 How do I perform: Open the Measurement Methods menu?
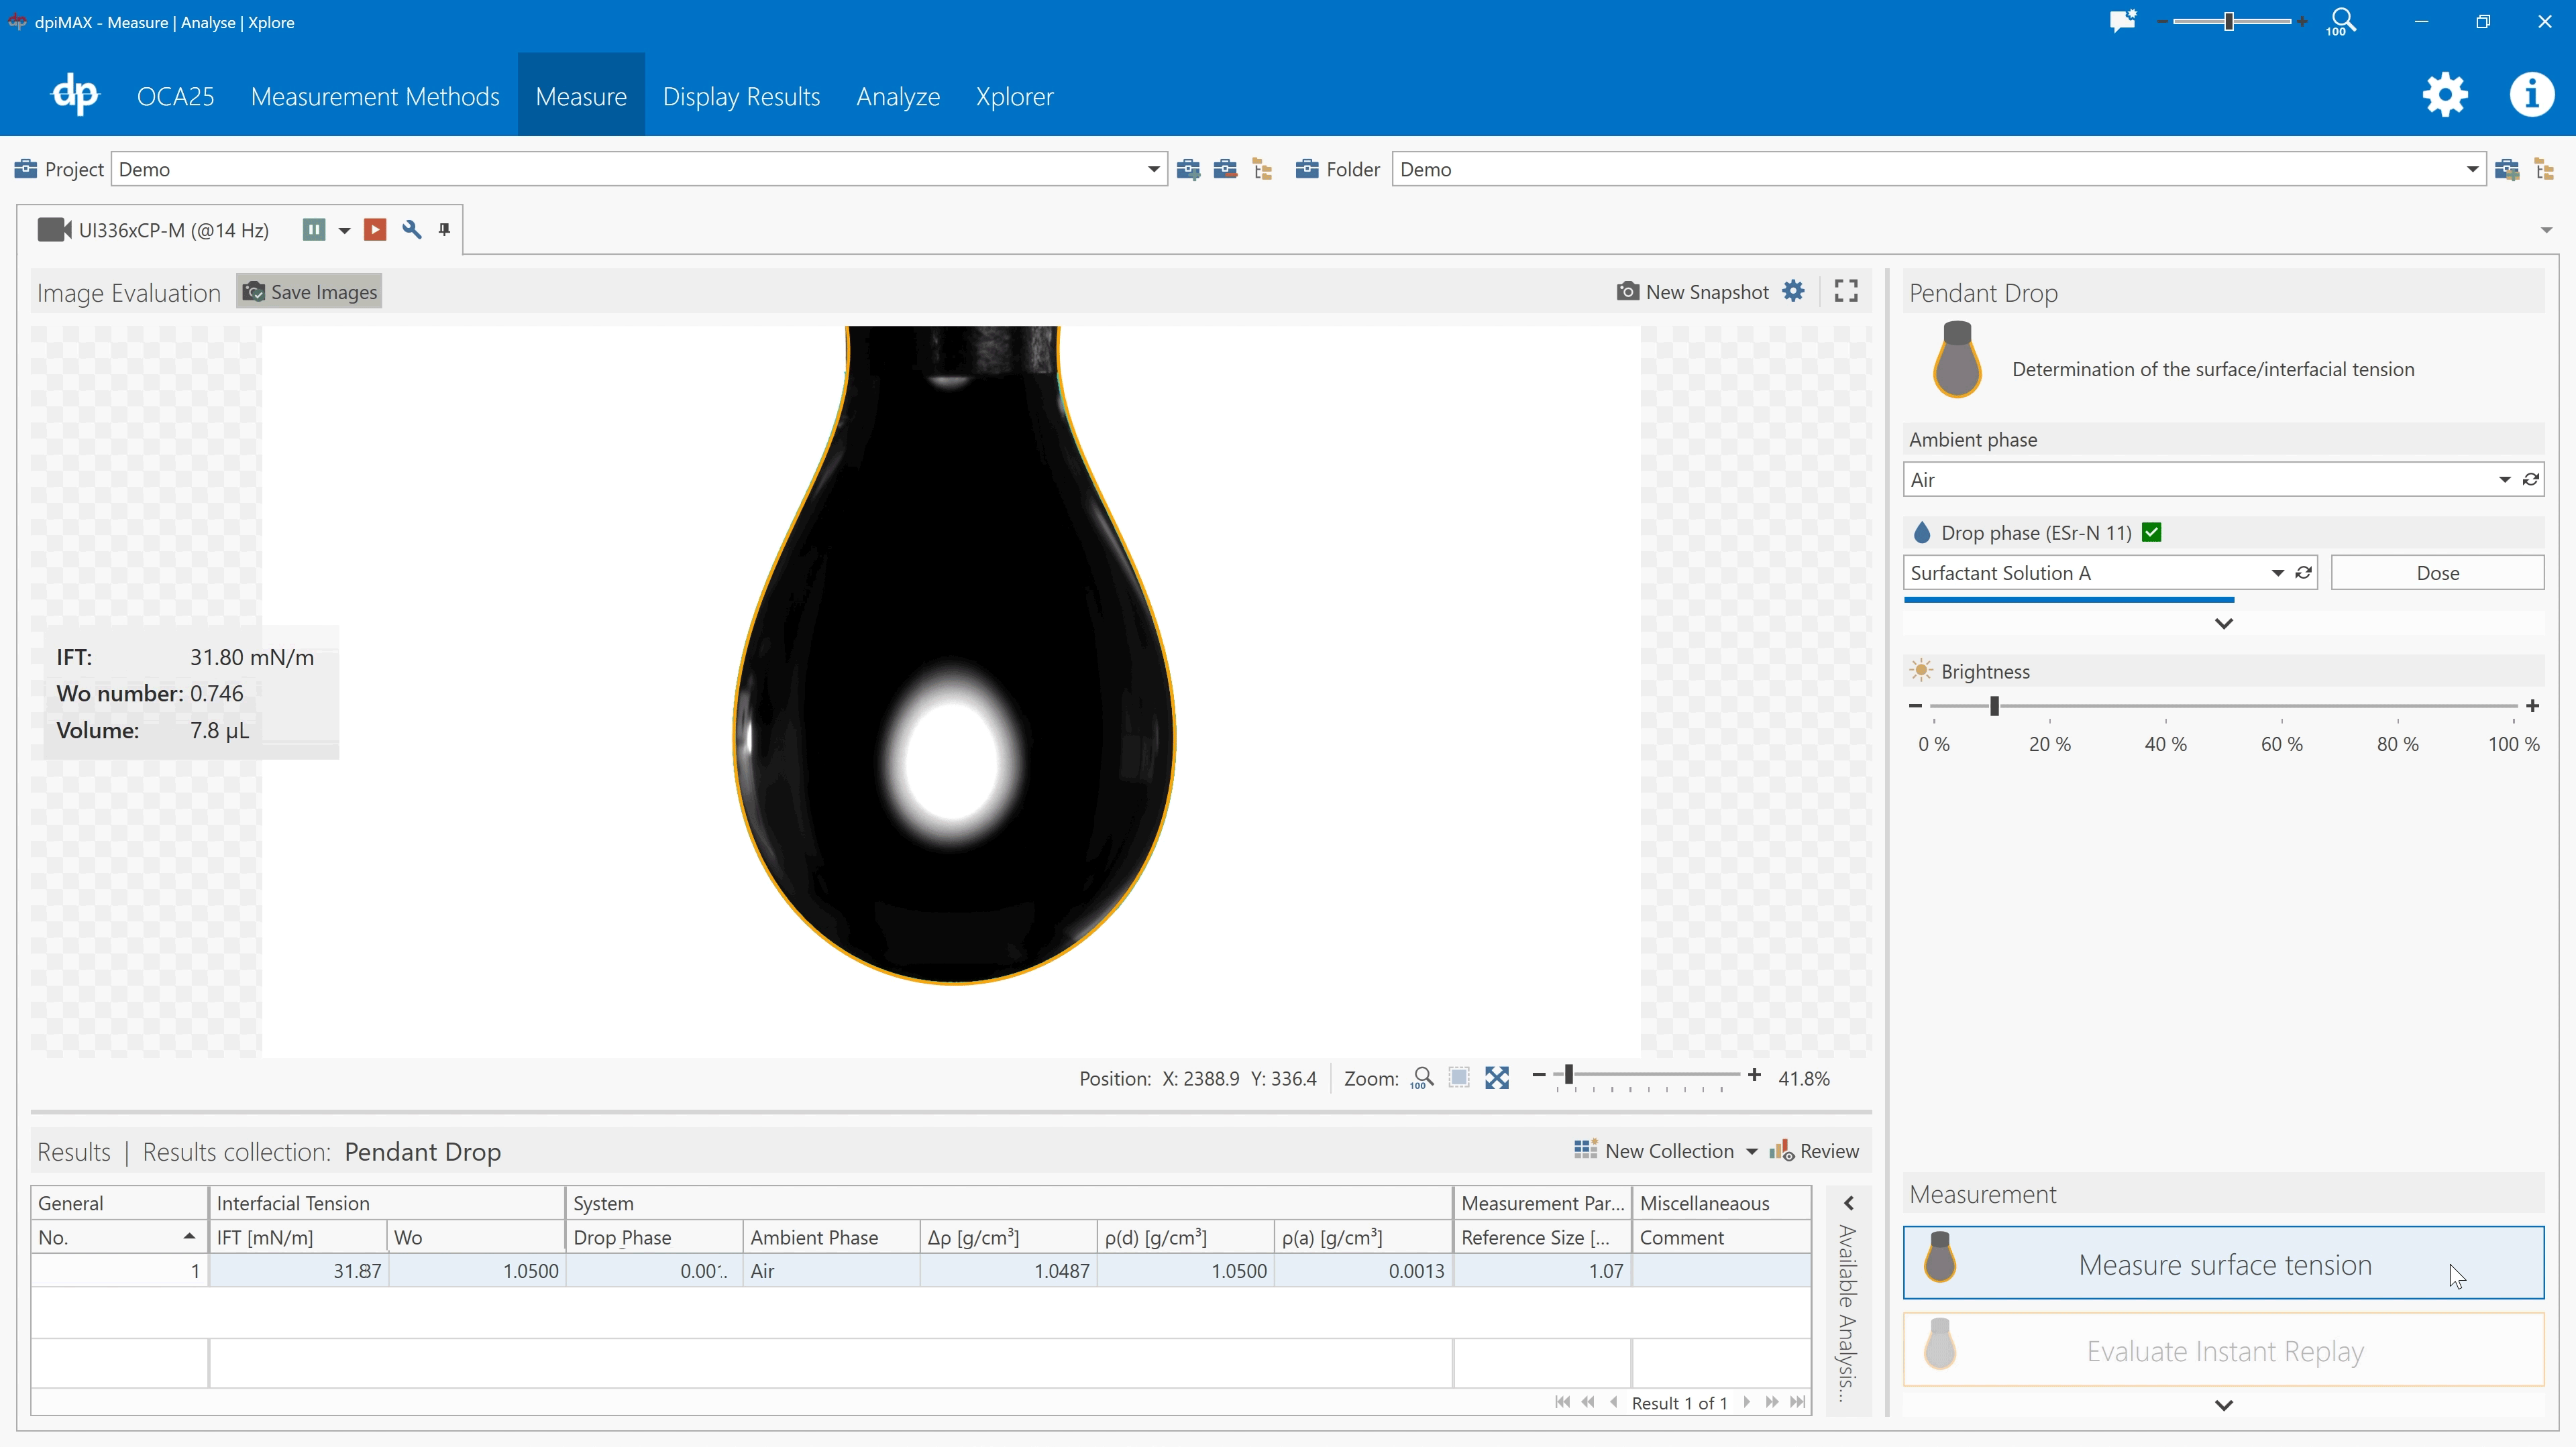click(375, 96)
